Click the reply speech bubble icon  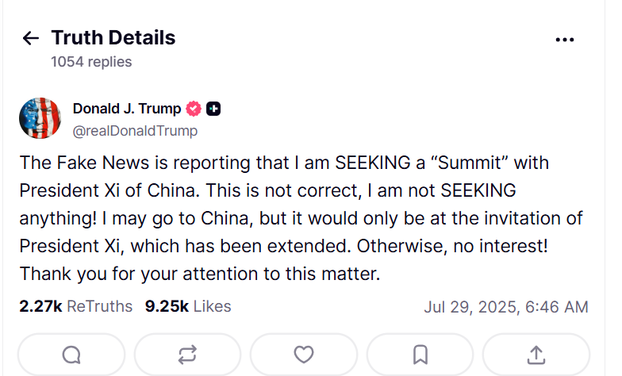71,355
